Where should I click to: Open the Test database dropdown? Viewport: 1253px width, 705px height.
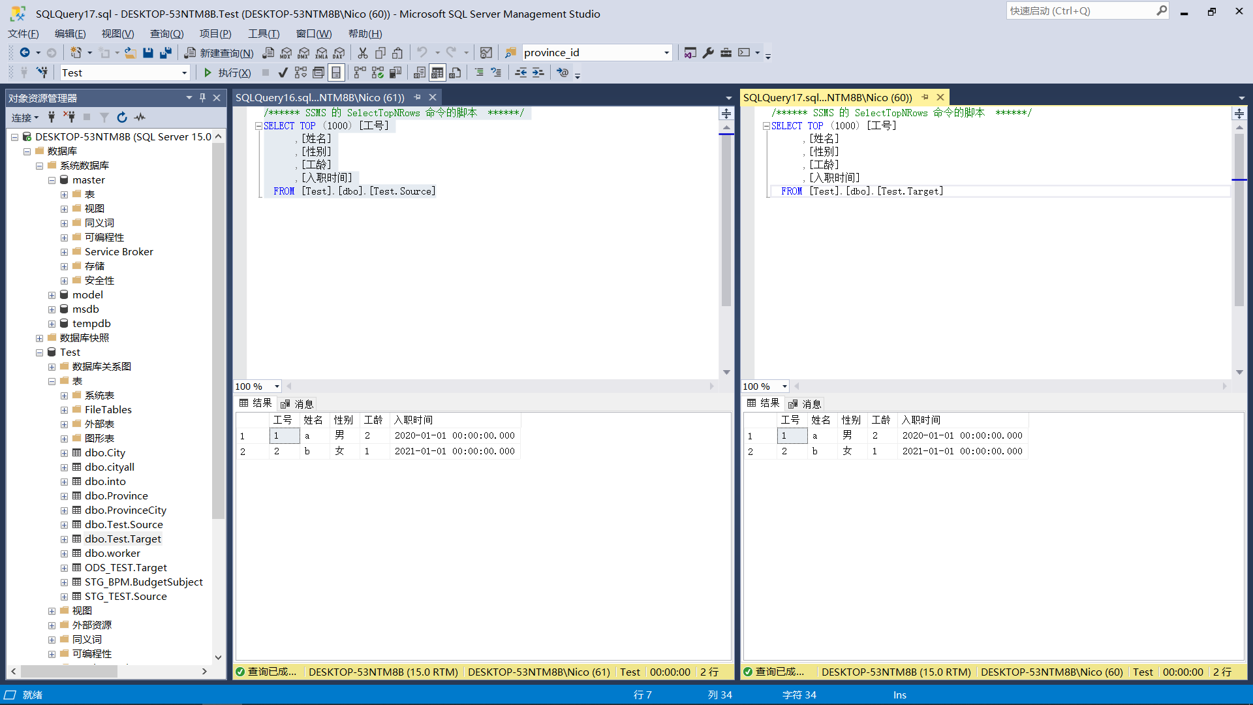click(x=183, y=72)
